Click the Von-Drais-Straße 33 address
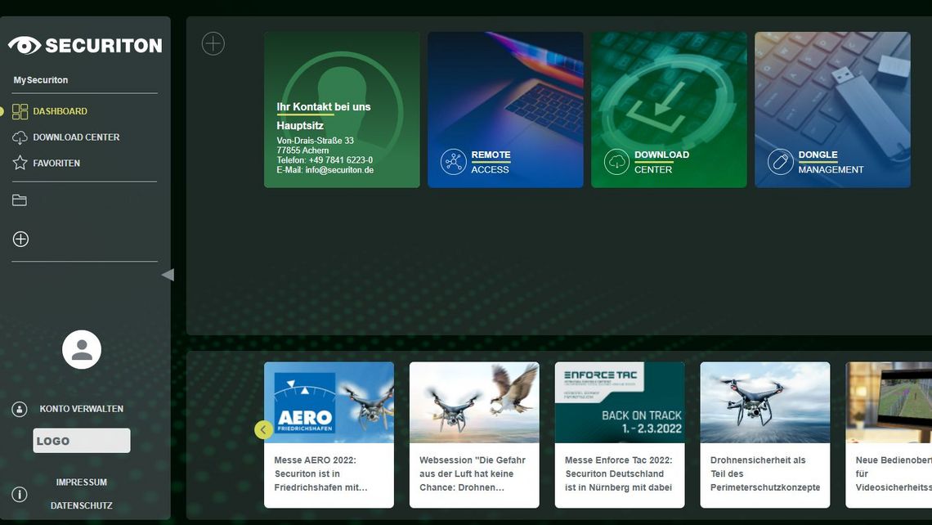The image size is (932, 525). tap(315, 141)
